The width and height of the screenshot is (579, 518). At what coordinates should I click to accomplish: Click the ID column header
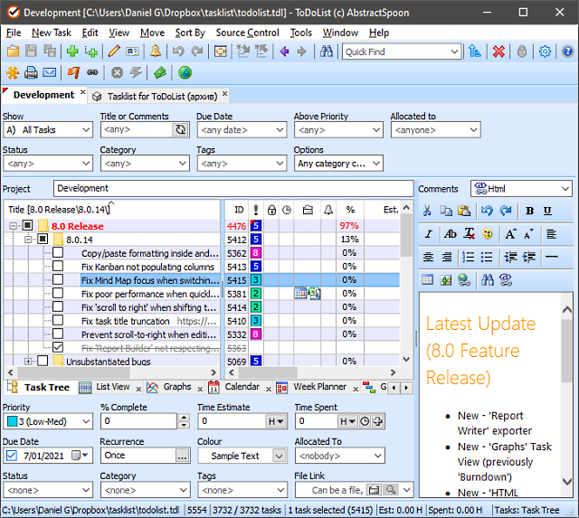coord(239,210)
